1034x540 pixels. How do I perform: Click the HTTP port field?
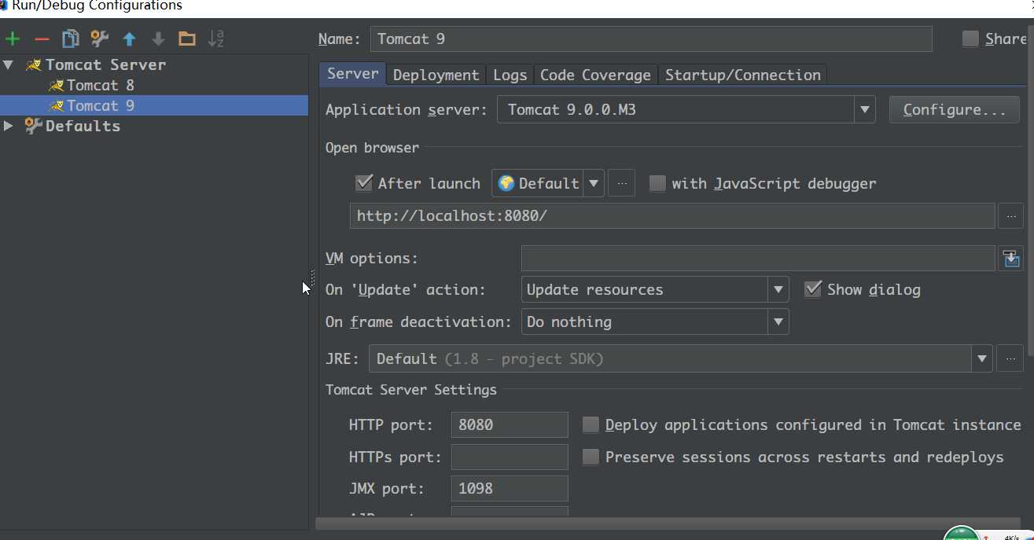pos(510,424)
